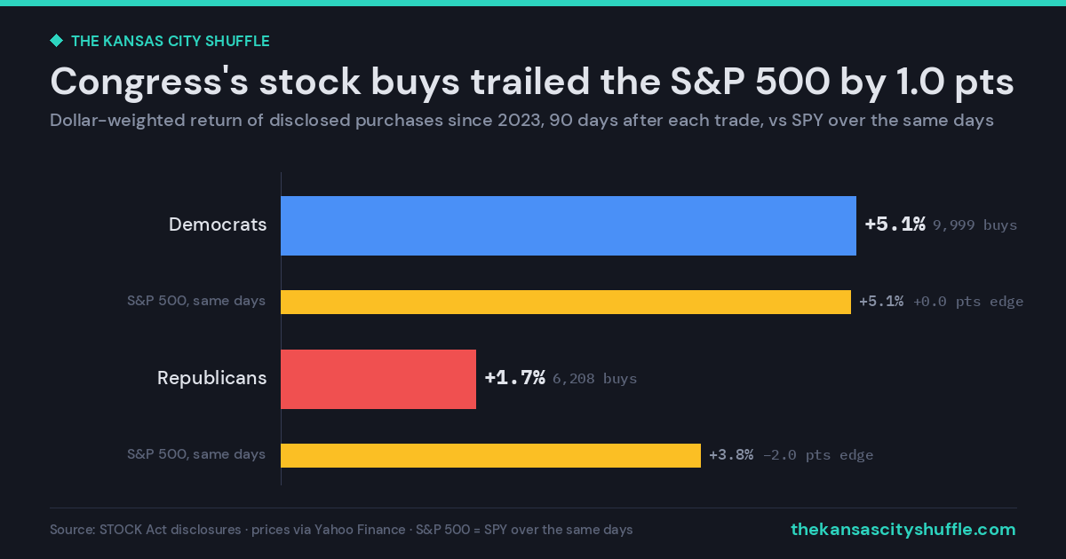This screenshot has width=1066, height=559.
Task: Select the +5.1% Democrats return value
Action: pos(895,224)
